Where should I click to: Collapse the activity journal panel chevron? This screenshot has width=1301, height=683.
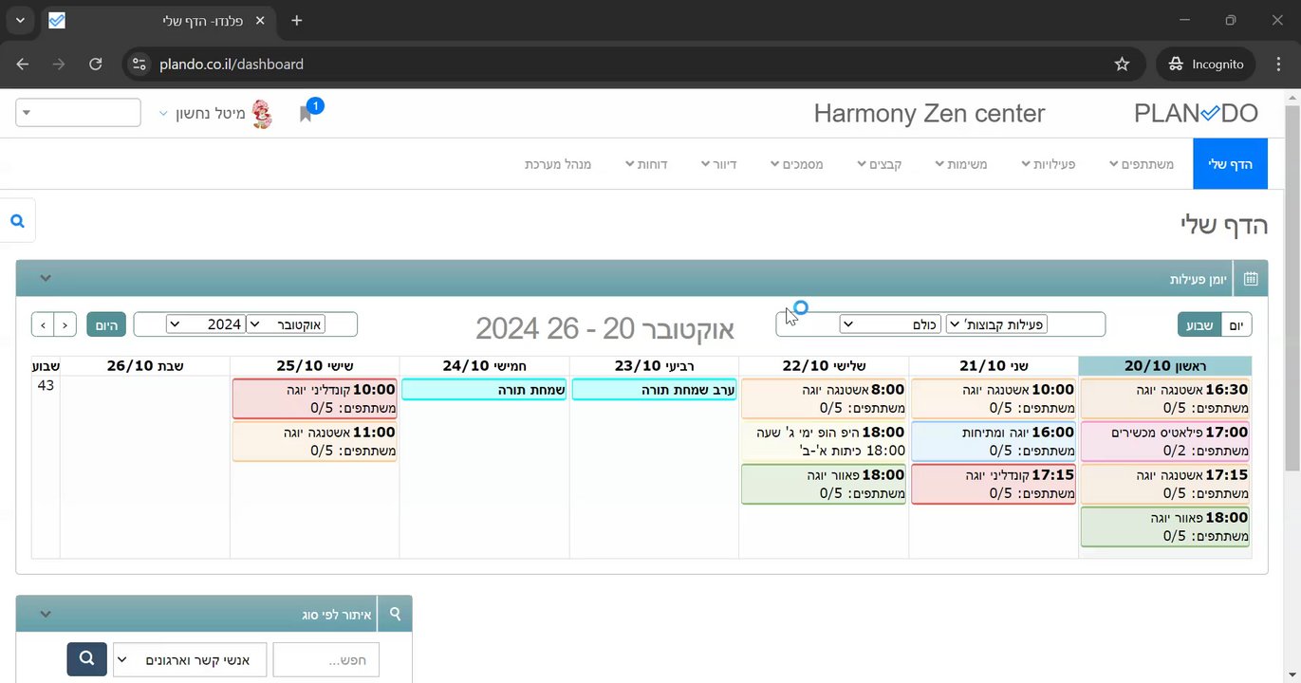click(x=45, y=279)
